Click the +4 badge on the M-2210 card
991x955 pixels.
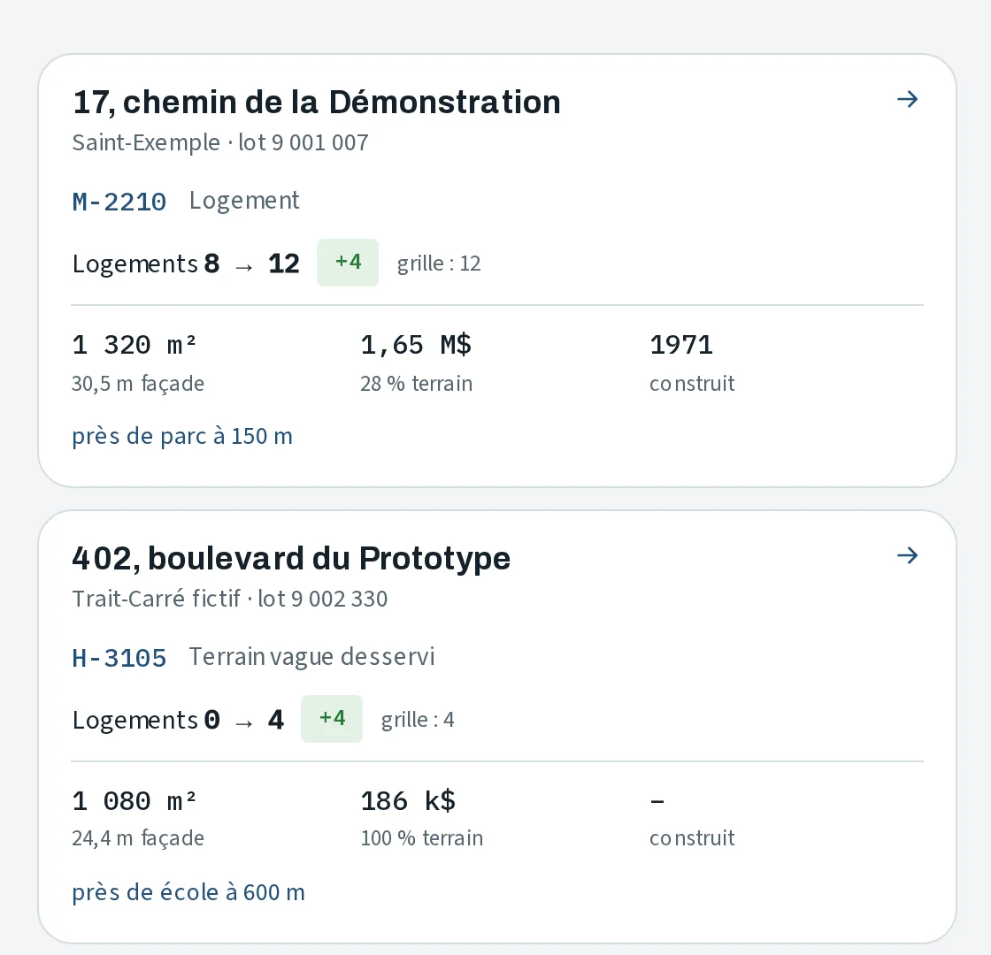(348, 262)
